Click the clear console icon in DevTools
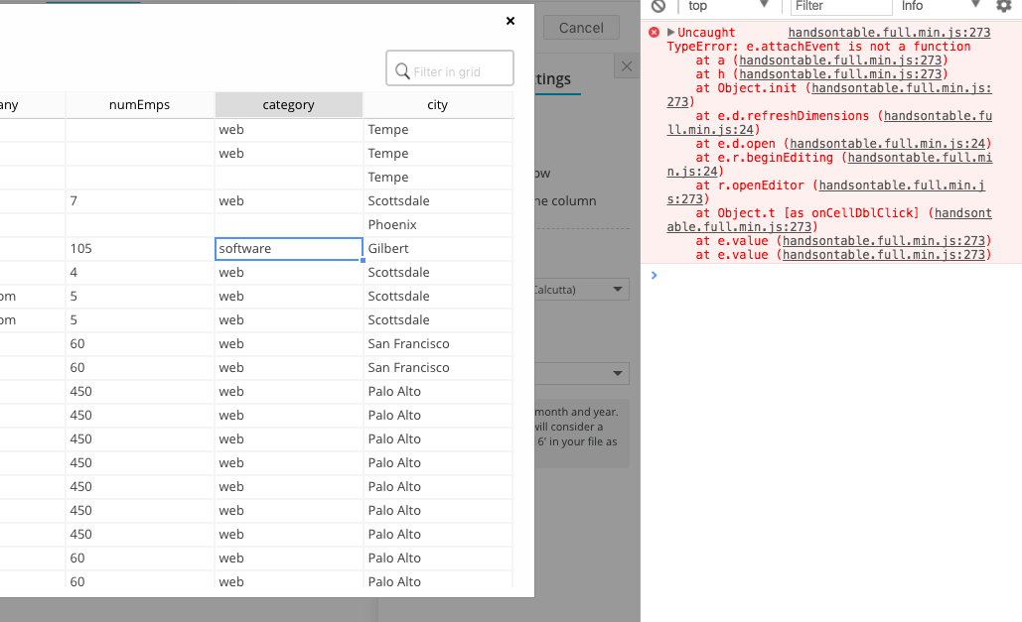1022x622 pixels. [657, 7]
